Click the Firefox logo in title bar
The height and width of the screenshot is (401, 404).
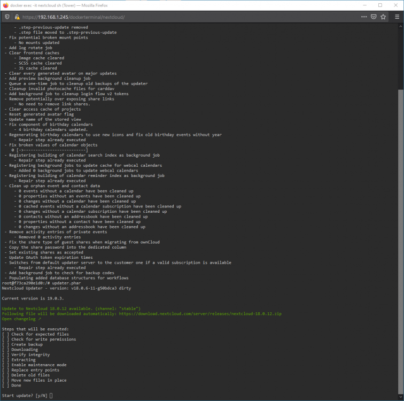pyautogui.click(x=5, y=5)
